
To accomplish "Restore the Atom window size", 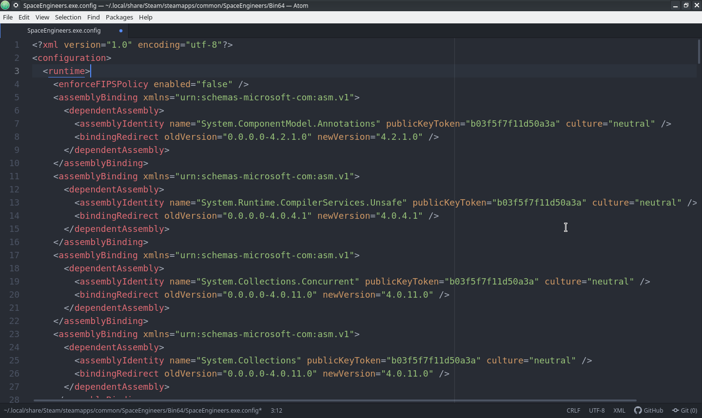I will [x=686, y=5].
